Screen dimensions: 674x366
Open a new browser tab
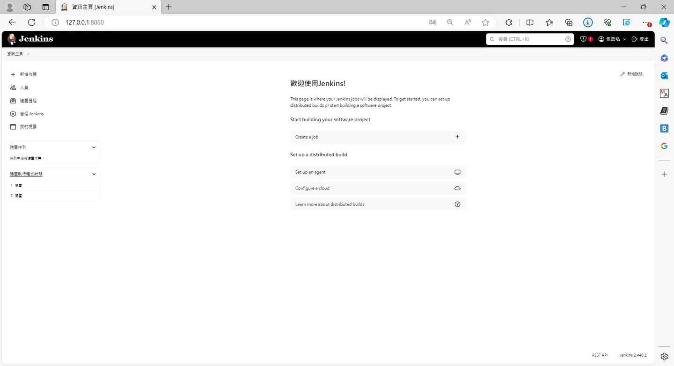tap(169, 7)
